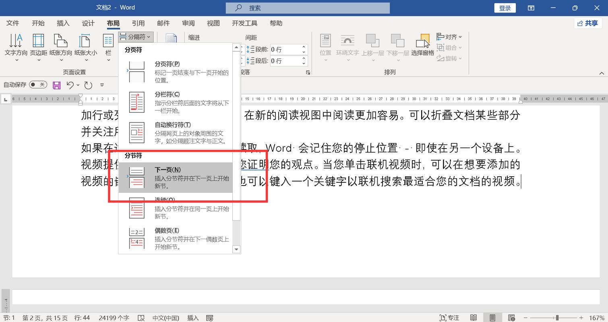The width and height of the screenshot is (608, 322).
Task: Increase 段前 spacing with up arrow
Action: (x=304, y=47)
